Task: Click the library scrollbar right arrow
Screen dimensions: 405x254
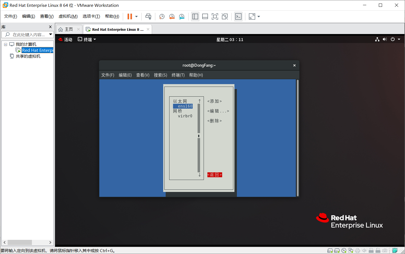Action: (x=50, y=242)
